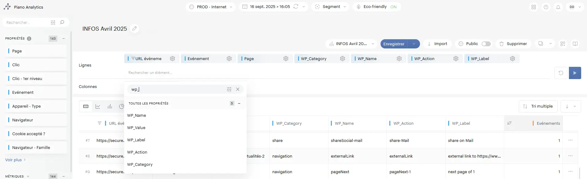Show info about PROPRIÉTÉS section
587x179 pixels.
pos(29,39)
